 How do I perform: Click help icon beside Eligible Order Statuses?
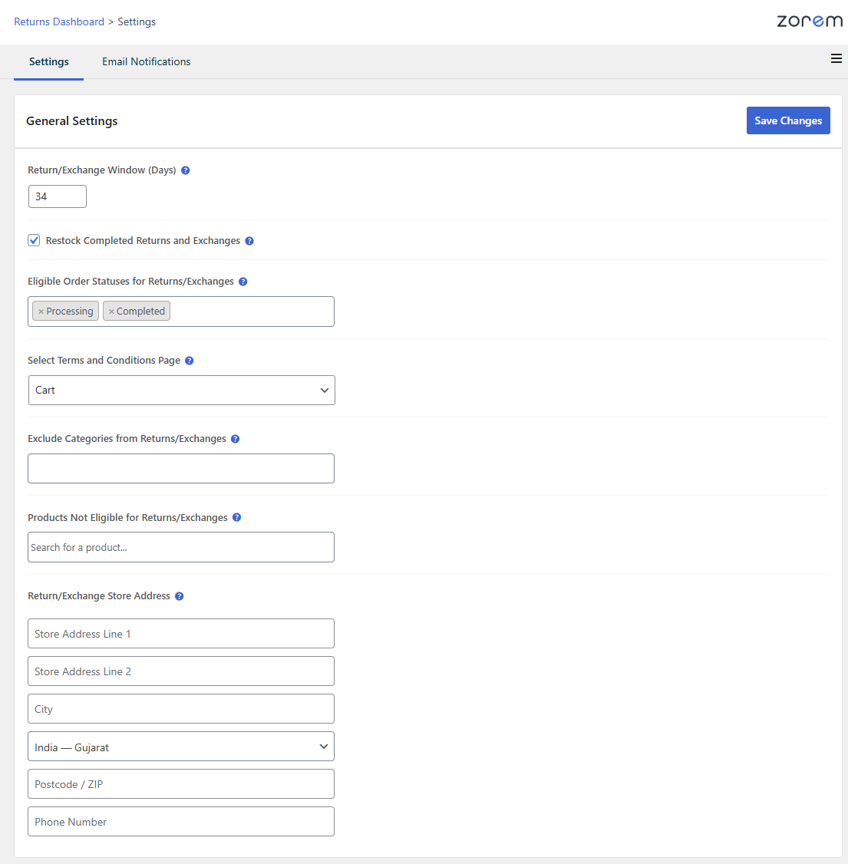click(x=243, y=282)
